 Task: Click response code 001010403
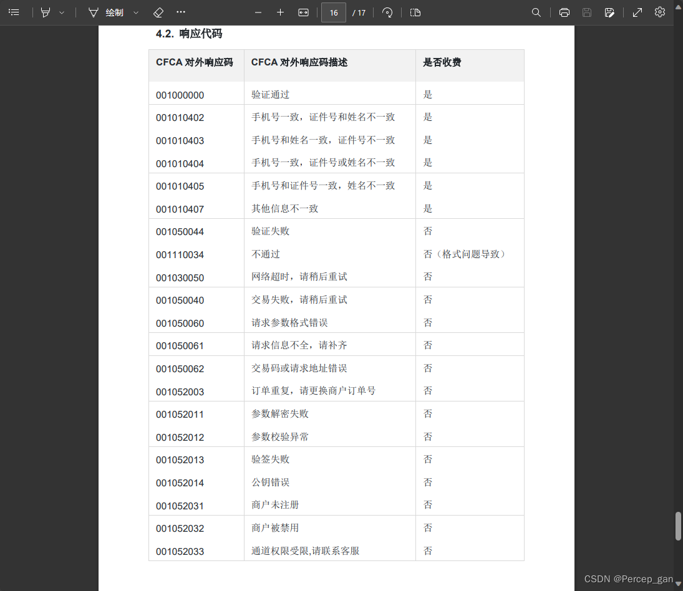tap(180, 141)
